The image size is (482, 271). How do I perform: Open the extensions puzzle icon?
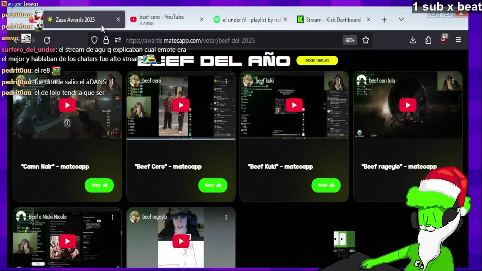428,40
